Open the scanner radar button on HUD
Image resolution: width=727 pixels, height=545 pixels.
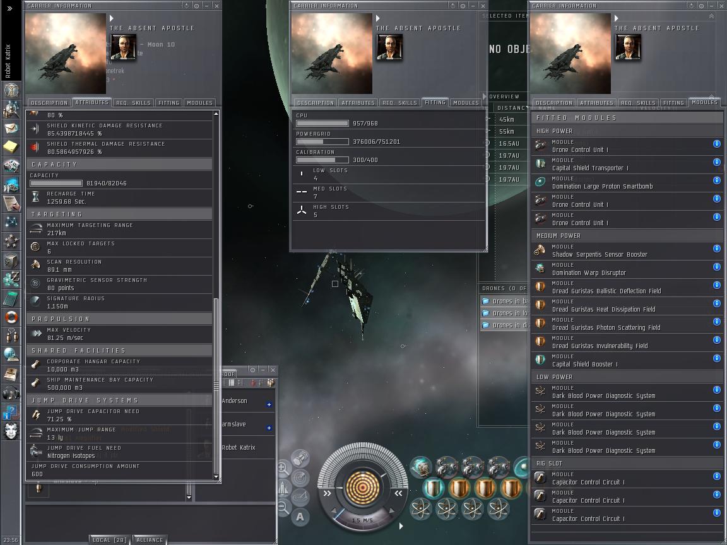[x=301, y=478]
